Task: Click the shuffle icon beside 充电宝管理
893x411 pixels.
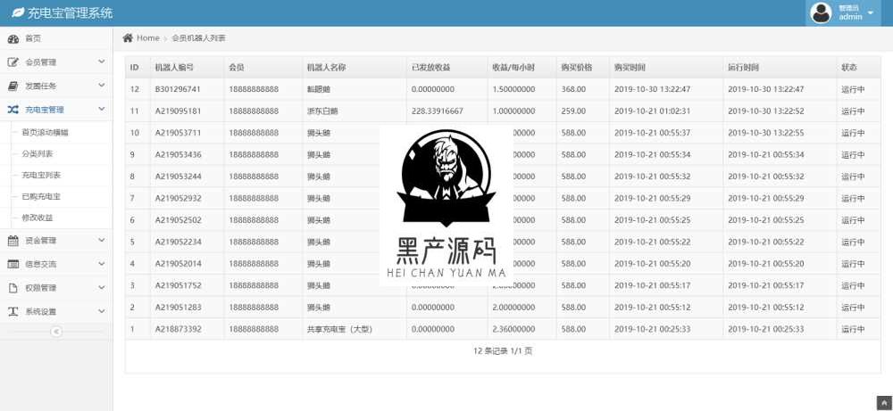Action: coord(13,109)
